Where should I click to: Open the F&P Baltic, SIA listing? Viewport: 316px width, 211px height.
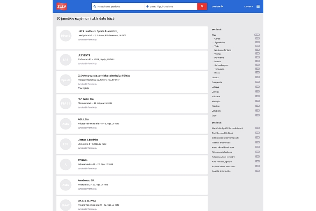point(86,99)
